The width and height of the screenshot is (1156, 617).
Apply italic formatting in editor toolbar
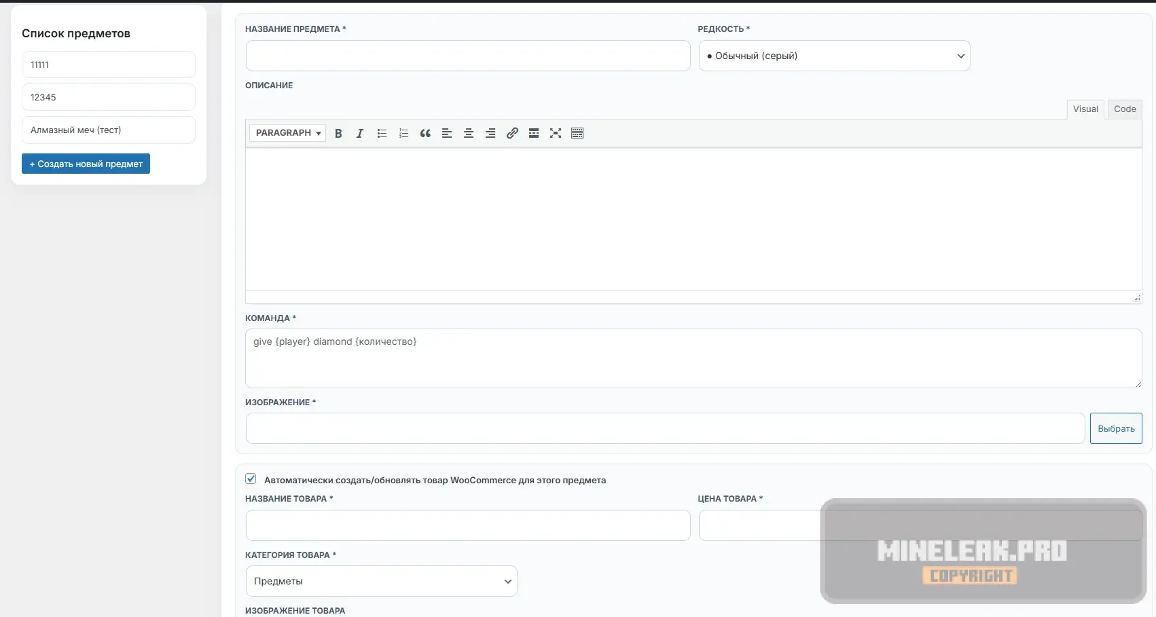[x=360, y=133]
